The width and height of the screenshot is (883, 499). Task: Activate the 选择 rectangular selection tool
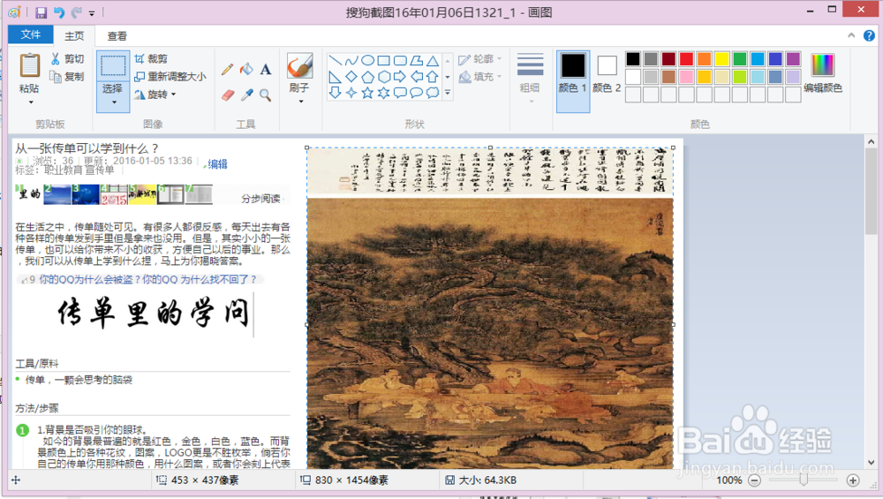pyautogui.click(x=113, y=66)
